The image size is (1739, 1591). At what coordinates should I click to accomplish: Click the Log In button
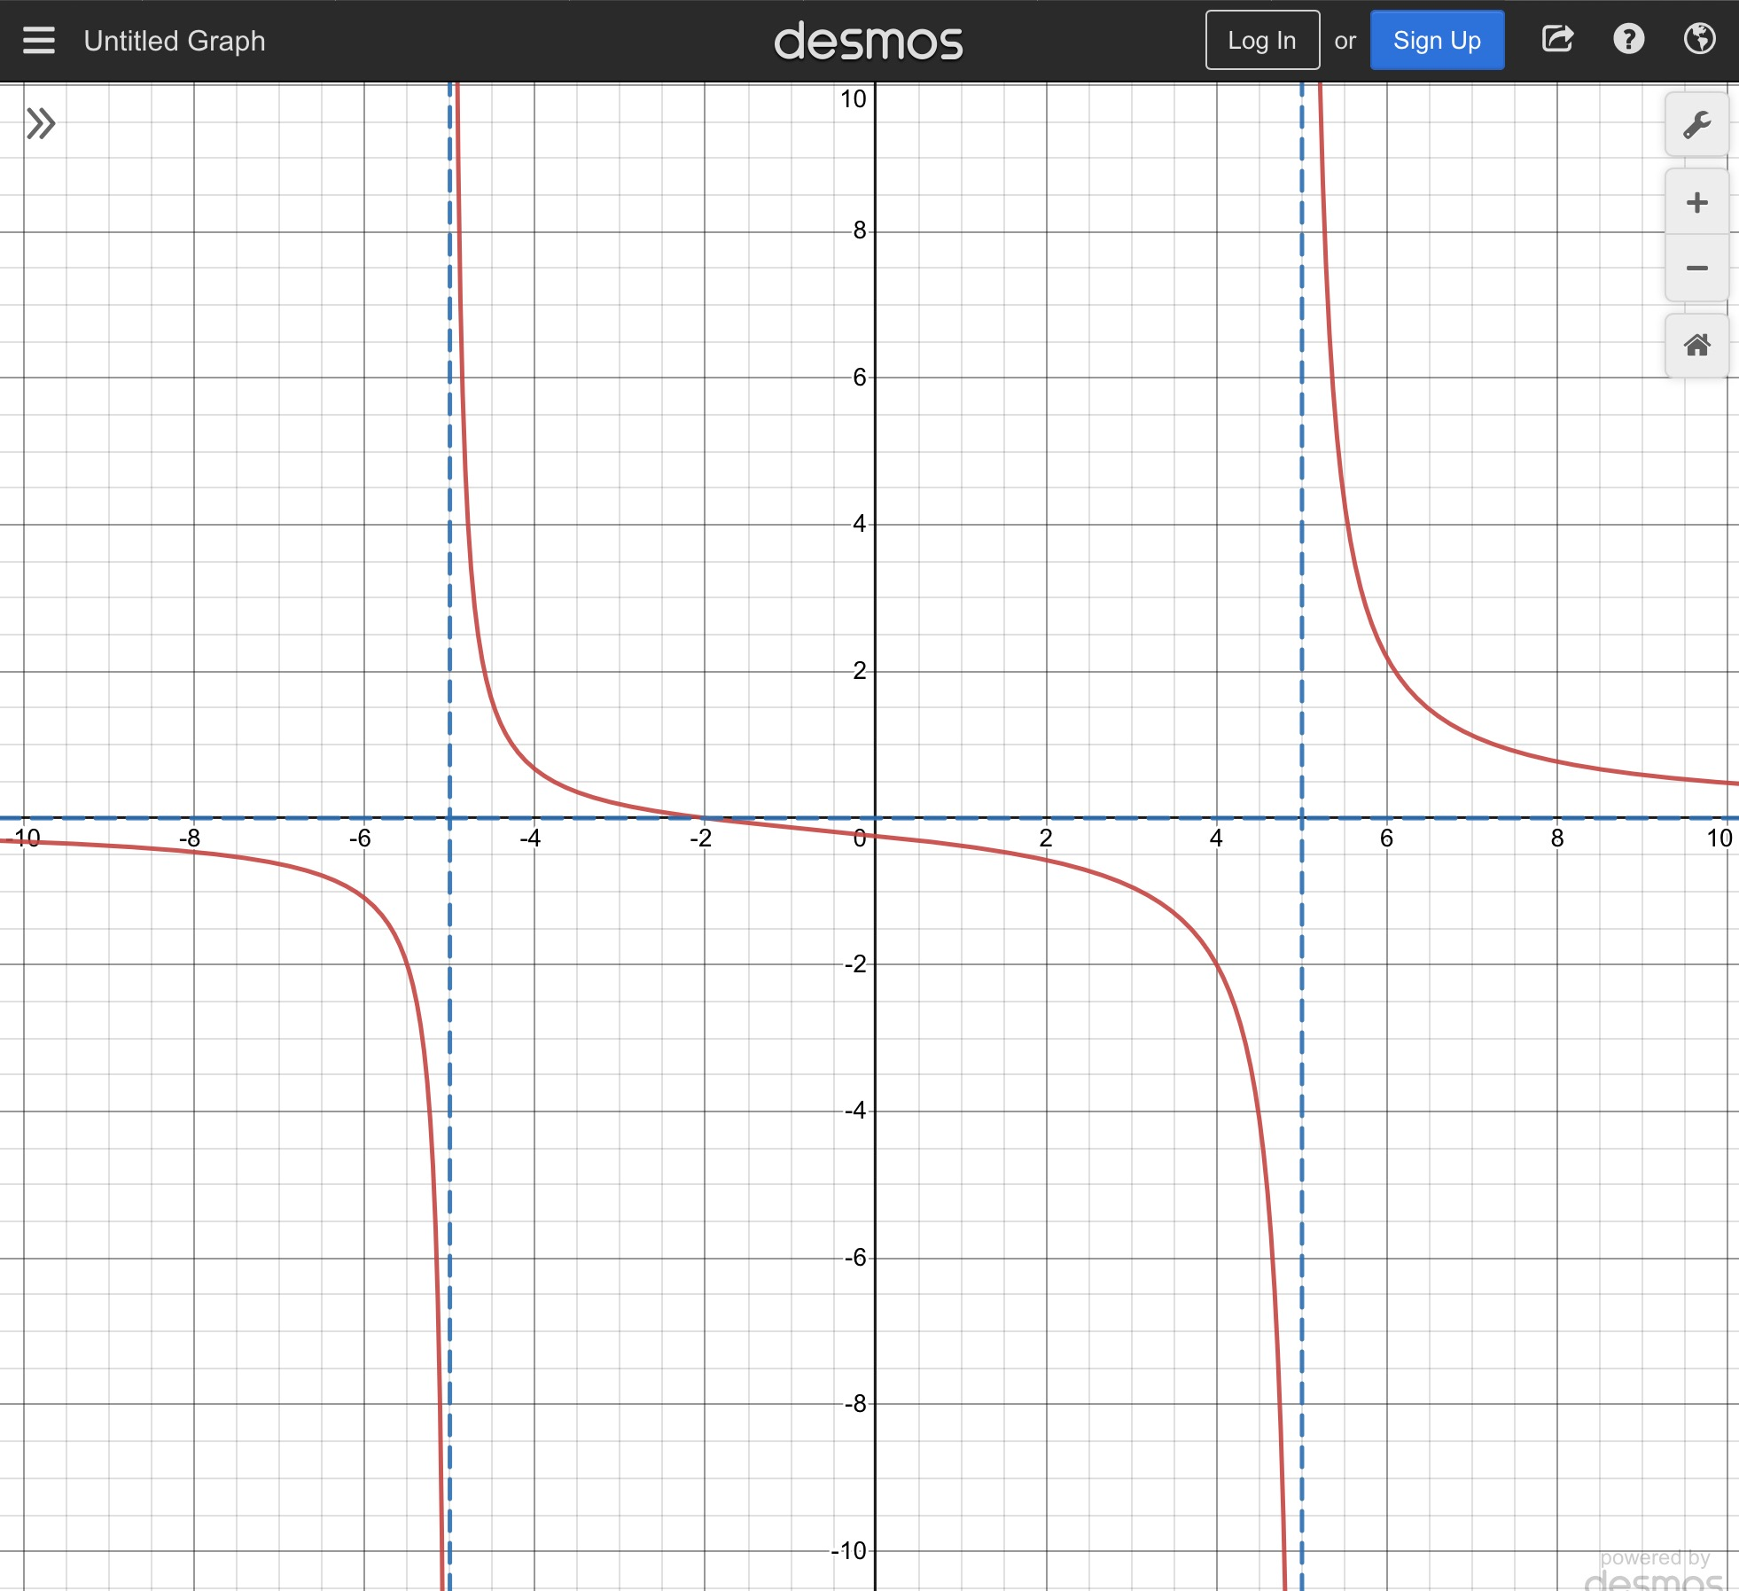(1262, 40)
